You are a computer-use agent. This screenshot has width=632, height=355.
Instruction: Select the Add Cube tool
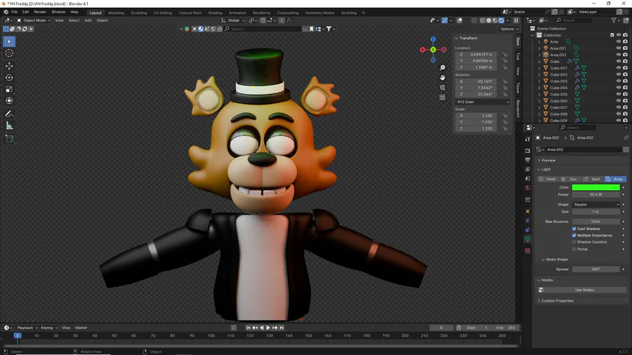pos(9,139)
